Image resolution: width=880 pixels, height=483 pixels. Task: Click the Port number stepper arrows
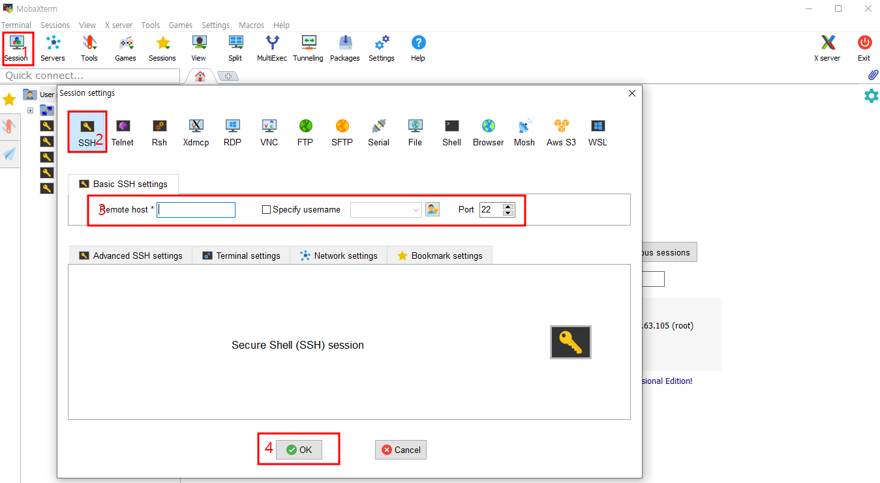[509, 210]
